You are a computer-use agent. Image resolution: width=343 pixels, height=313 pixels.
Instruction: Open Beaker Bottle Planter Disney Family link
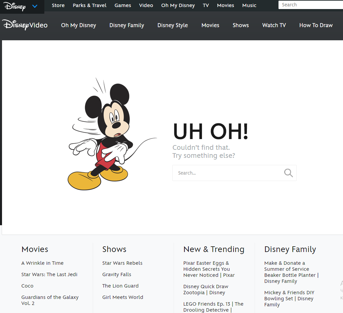click(x=291, y=272)
